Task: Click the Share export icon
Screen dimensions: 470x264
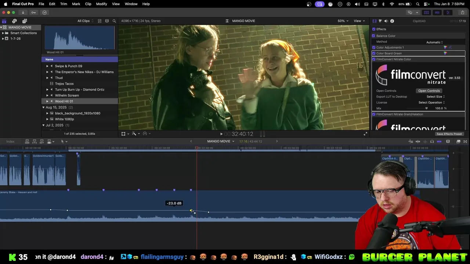Action: point(462,12)
